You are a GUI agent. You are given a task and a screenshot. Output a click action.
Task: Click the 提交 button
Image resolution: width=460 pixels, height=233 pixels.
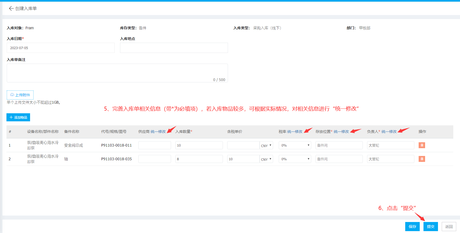(x=430, y=227)
